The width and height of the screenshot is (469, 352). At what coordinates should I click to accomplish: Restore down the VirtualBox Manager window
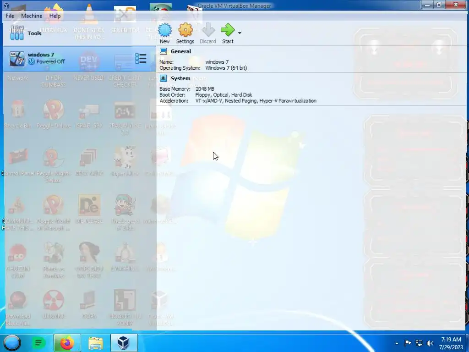pos(439,5)
